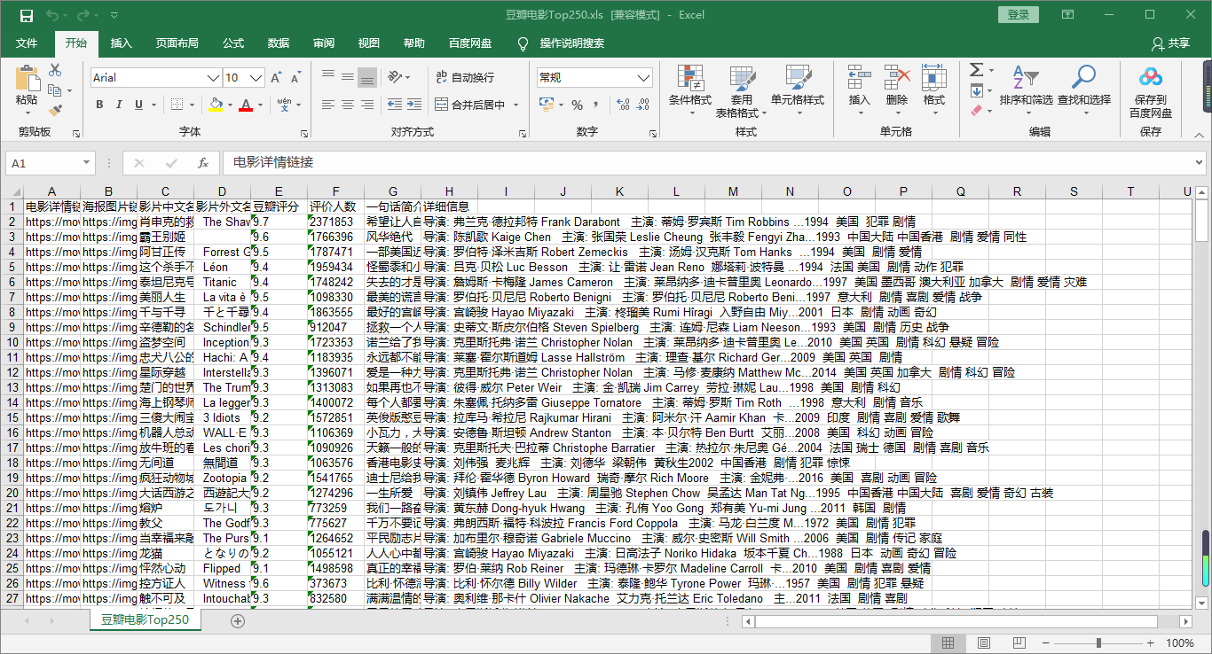This screenshot has width=1212, height=654.
Task: Click the percent style icon
Action: coord(577,105)
